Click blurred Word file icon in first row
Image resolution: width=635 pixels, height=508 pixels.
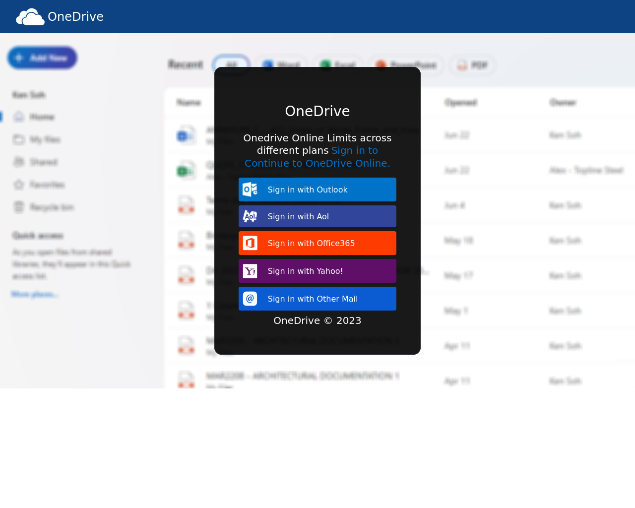pyautogui.click(x=186, y=135)
